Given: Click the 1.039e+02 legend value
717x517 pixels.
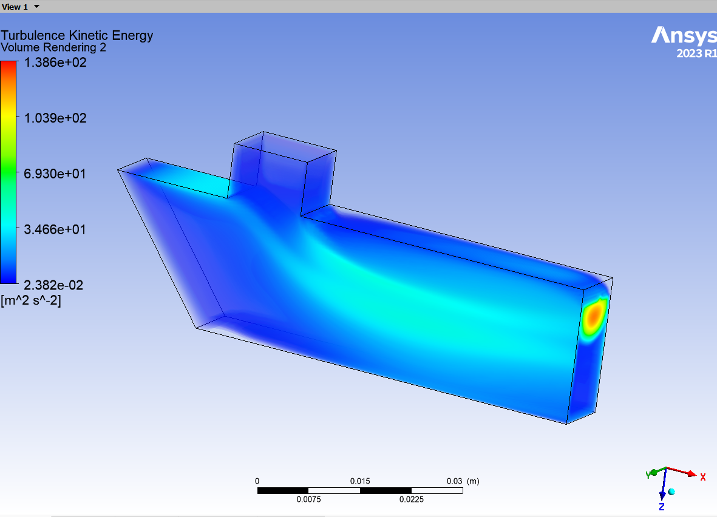Looking at the screenshot, I should [x=54, y=118].
